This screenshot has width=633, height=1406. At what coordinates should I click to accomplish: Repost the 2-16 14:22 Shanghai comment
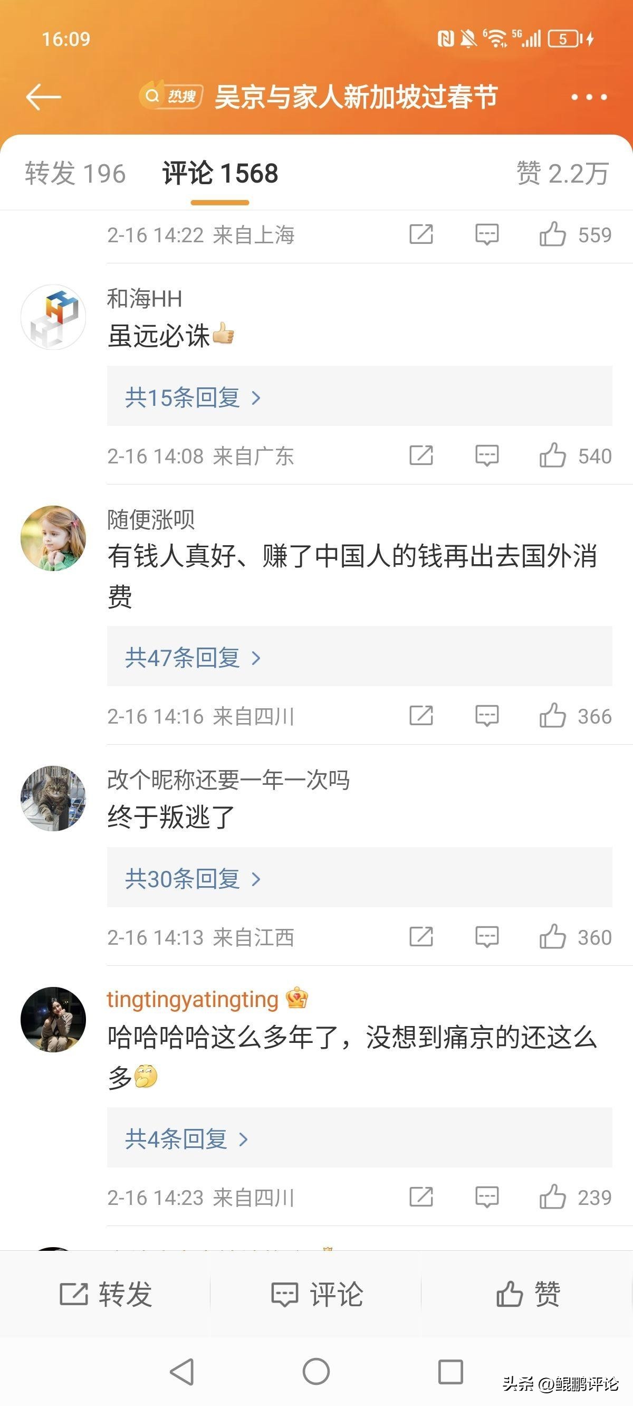421,235
